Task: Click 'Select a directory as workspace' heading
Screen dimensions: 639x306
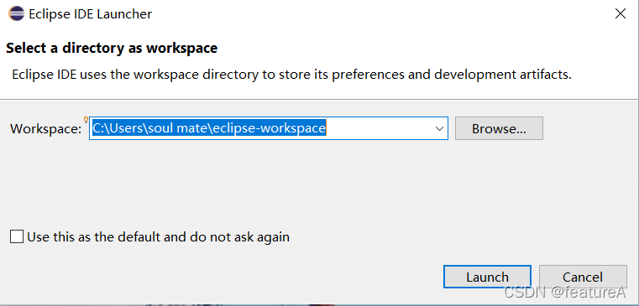Action: coord(112,48)
